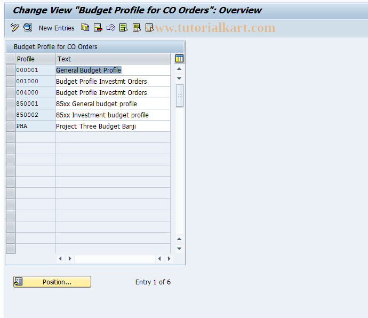This screenshot has height=318, width=368.
Task: Click the Position... button
Action: (x=52, y=282)
